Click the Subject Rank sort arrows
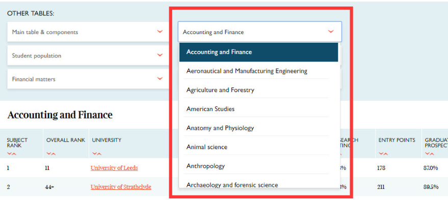448x200 pixels. (x=12, y=154)
